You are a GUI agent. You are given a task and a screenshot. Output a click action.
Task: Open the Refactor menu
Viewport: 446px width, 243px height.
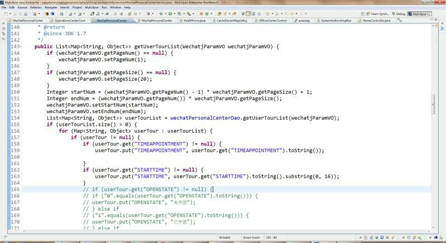(x=36, y=7)
